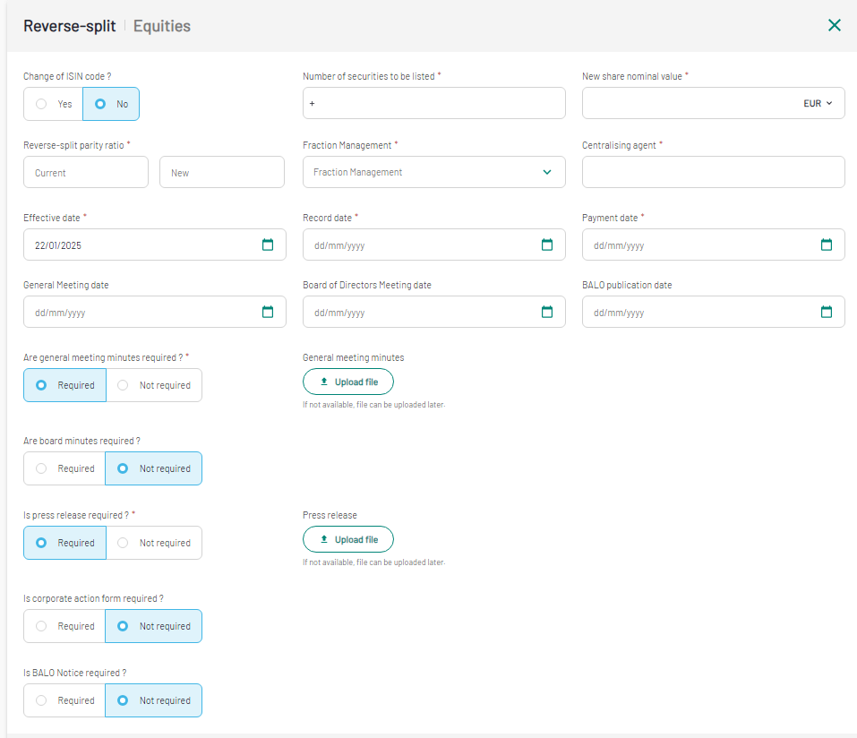Open the EUR currency selector
The width and height of the screenshot is (857, 738).
[818, 104]
